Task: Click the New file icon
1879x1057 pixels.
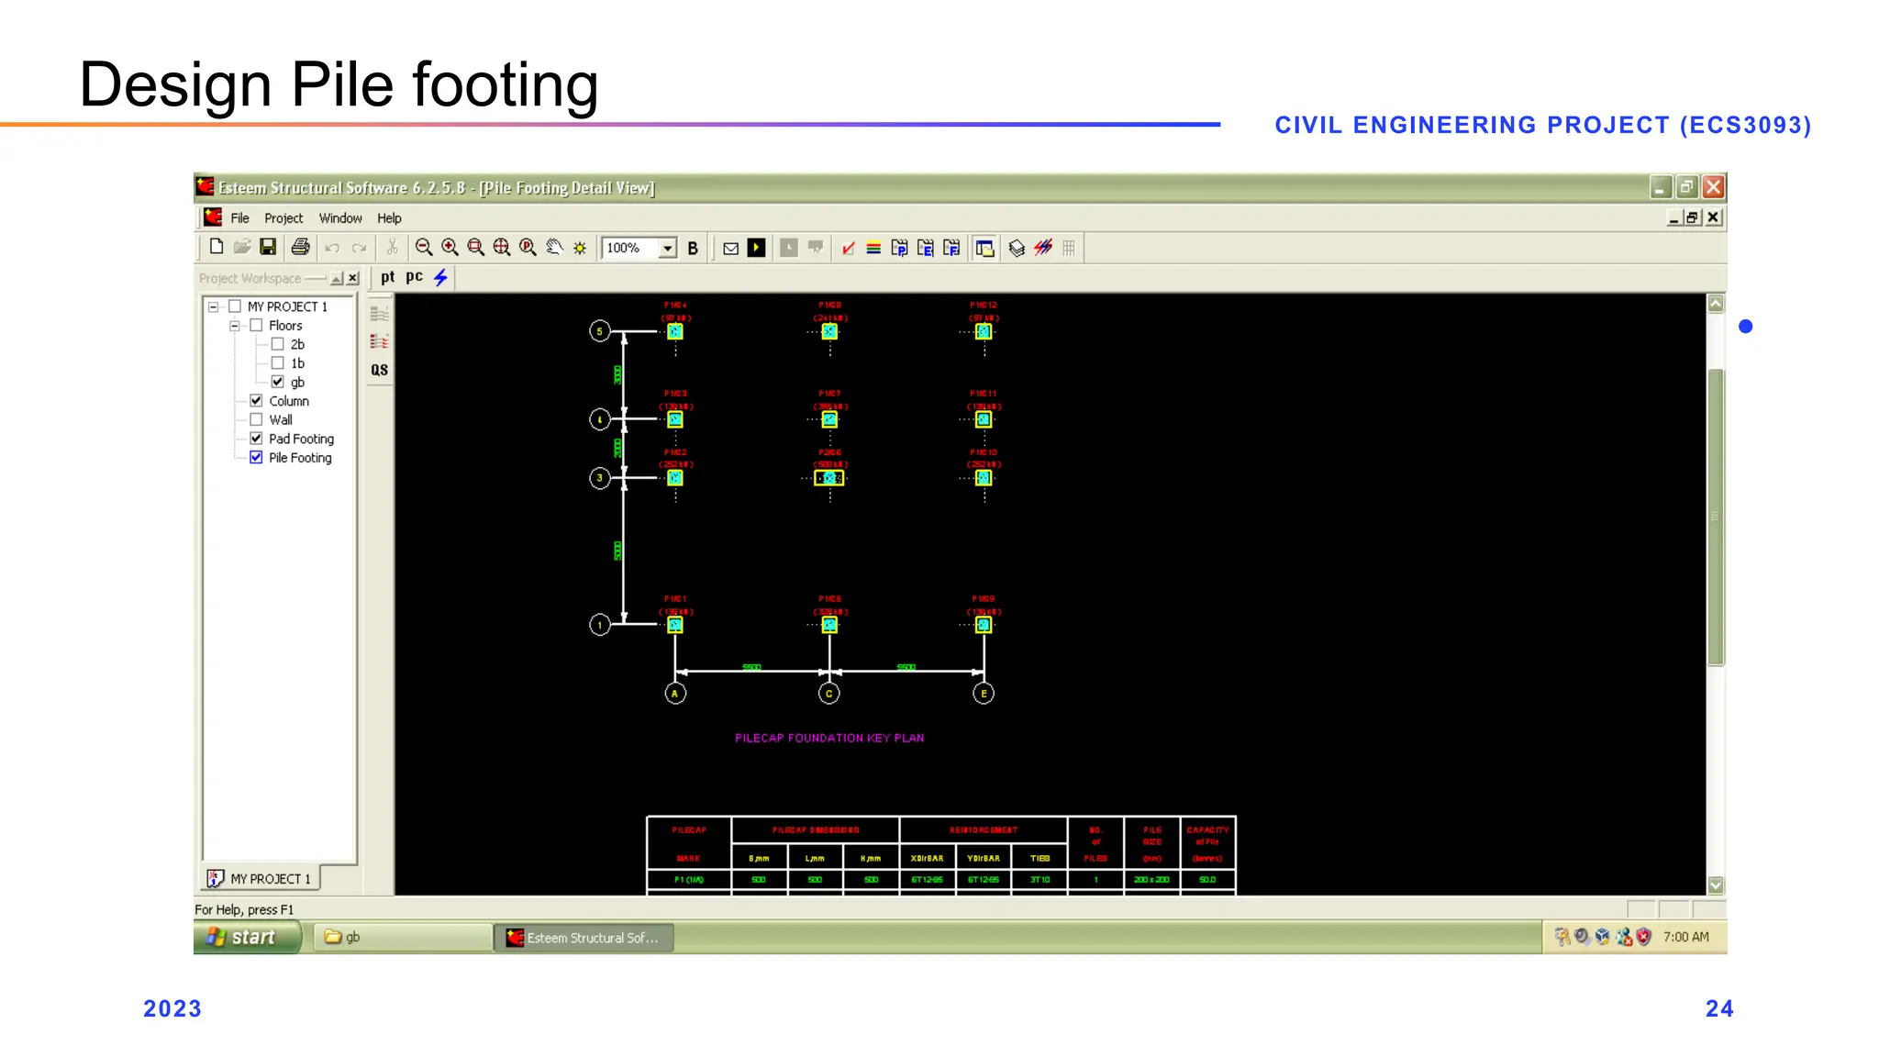Action: click(216, 247)
